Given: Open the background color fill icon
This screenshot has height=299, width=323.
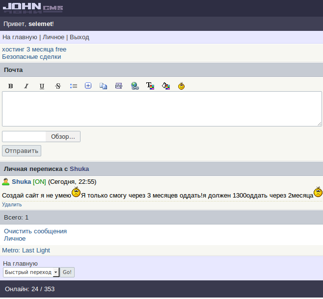Looking at the screenshot, I should 166,86.
